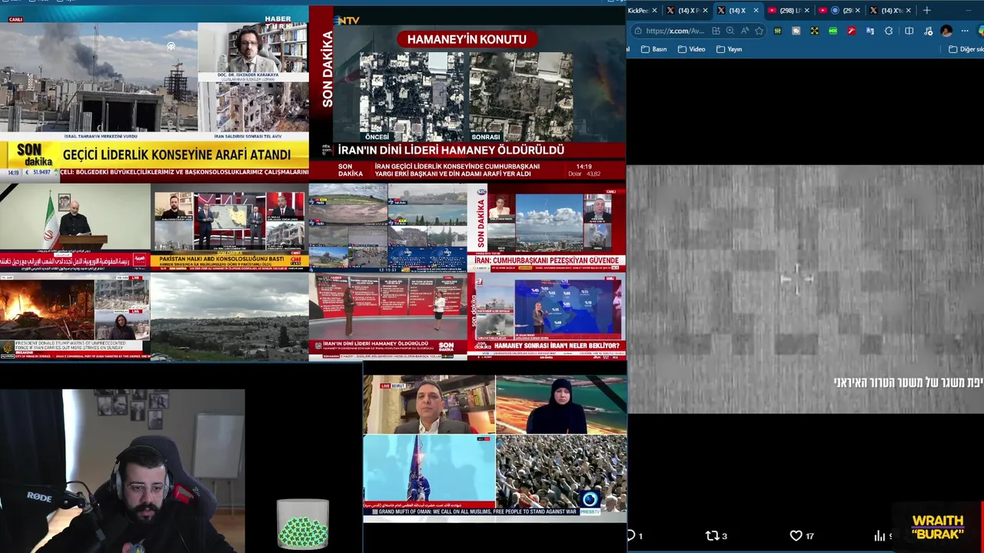Image resolution: width=984 pixels, height=553 pixels.
Task: Open browser settings three-dots menu
Action: 965,31
